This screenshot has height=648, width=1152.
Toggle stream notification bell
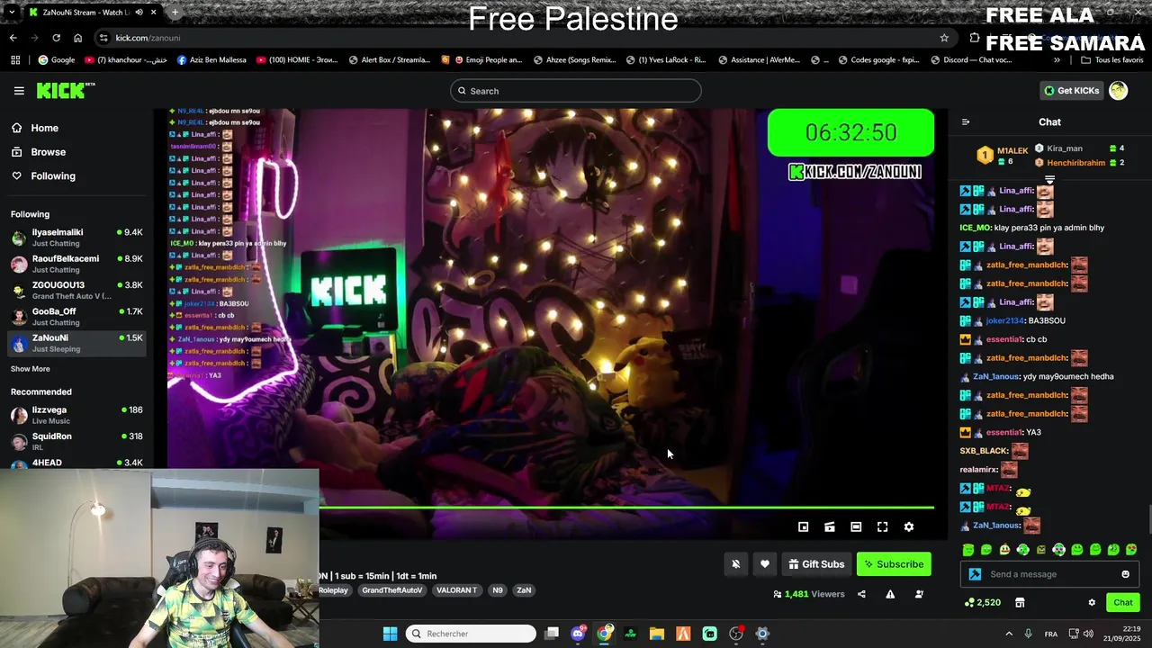[735, 564]
